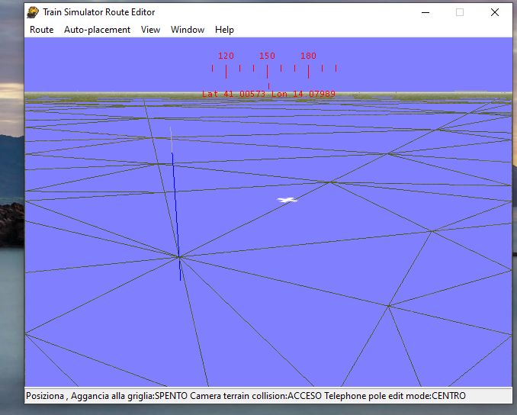Image resolution: width=517 pixels, height=415 pixels.
Task: Click the 150 compass heading label
Action: (267, 56)
